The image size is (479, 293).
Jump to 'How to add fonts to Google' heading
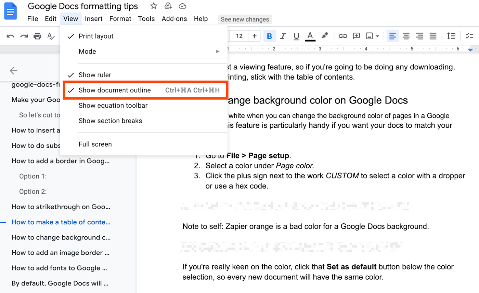pos(60,268)
